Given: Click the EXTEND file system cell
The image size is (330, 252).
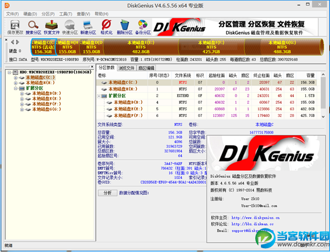Looking at the screenshot, I should pyautogui.click(x=183, y=96).
